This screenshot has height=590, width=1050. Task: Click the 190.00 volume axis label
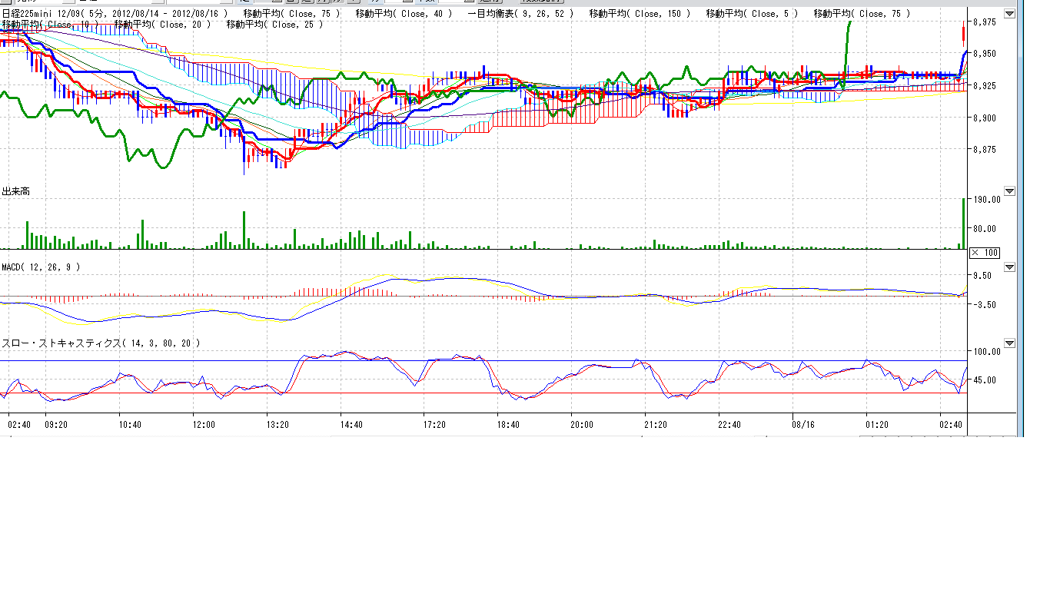coord(987,200)
